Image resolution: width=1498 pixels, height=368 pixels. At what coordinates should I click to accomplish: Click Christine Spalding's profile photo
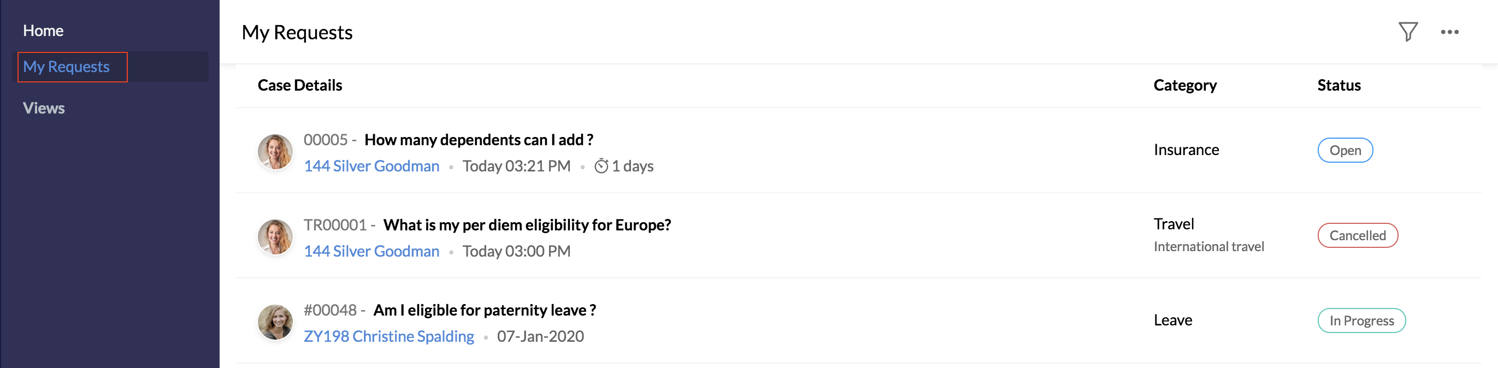275,322
